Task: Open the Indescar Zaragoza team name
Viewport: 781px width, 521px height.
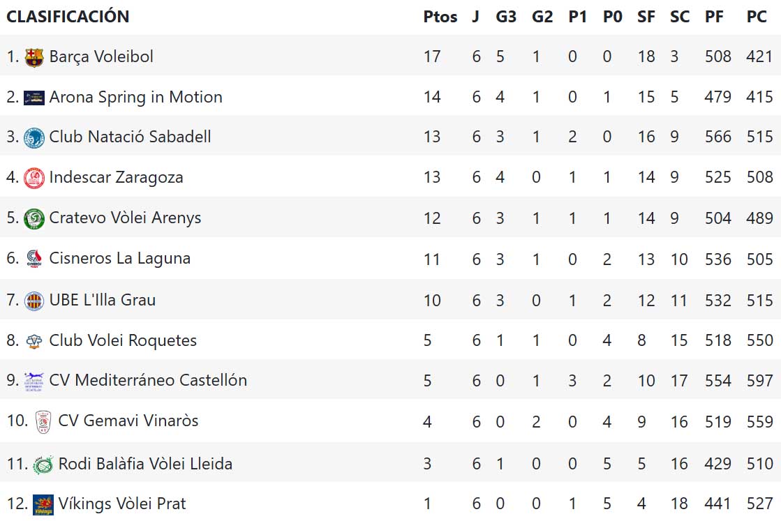Action: 116,178
